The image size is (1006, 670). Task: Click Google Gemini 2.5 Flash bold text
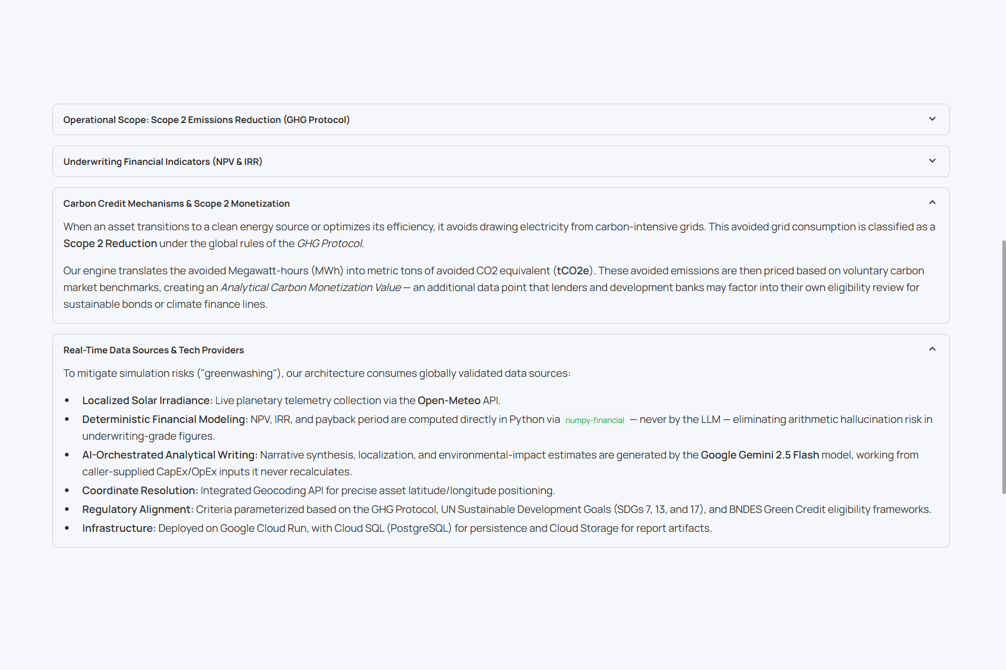(x=760, y=455)
